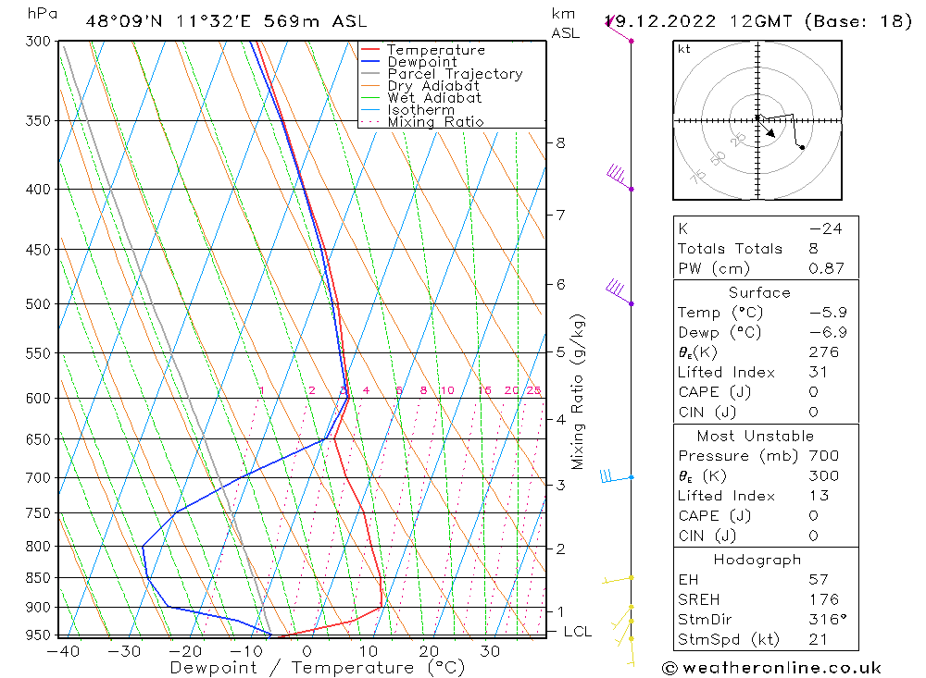Image resolution: width=926 pixels, height=678 pixels.
Task: Click the station coordinates '48°09'N 11°32'E 569m ASL'
Action: pyautogui.click(x=226, y=22)
